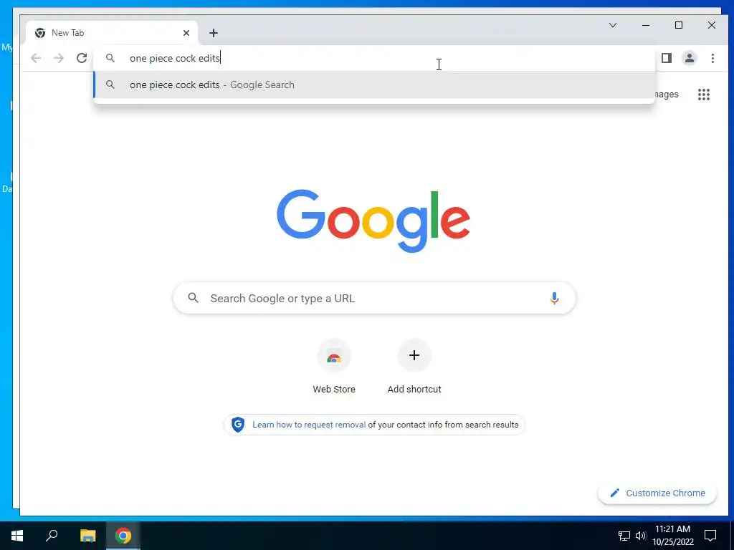Open the Web Store shortcut
This screenshot has width=734, height=550.
tap(334, 367)
